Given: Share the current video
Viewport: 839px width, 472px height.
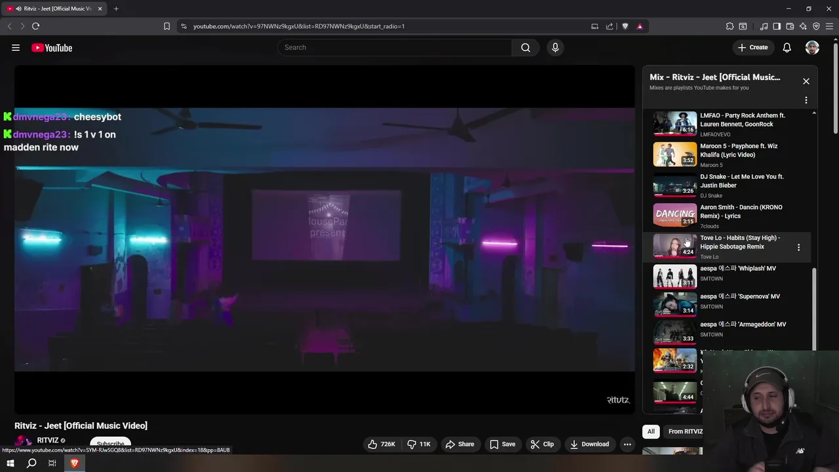Looking at the screenshot, I should pos(459,444).
